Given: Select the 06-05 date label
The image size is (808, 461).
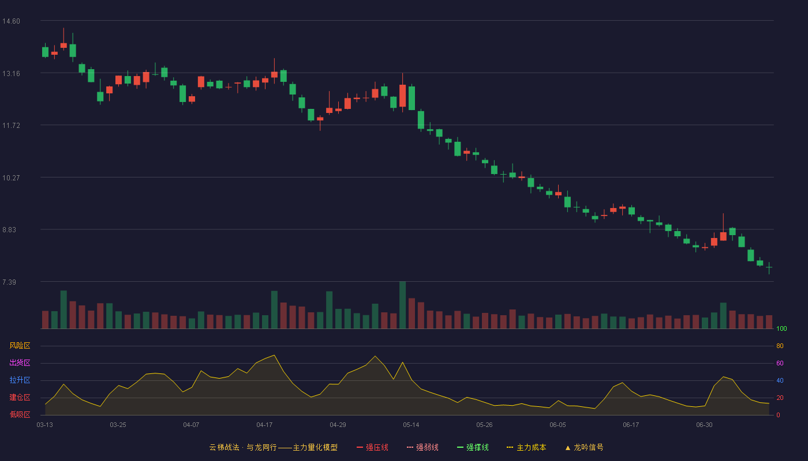Looking at the screenshot, I should click(558, 425).
